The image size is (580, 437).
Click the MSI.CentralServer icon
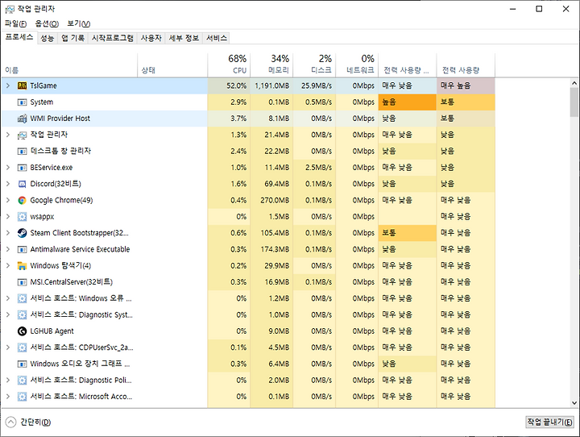coord(23,282)
